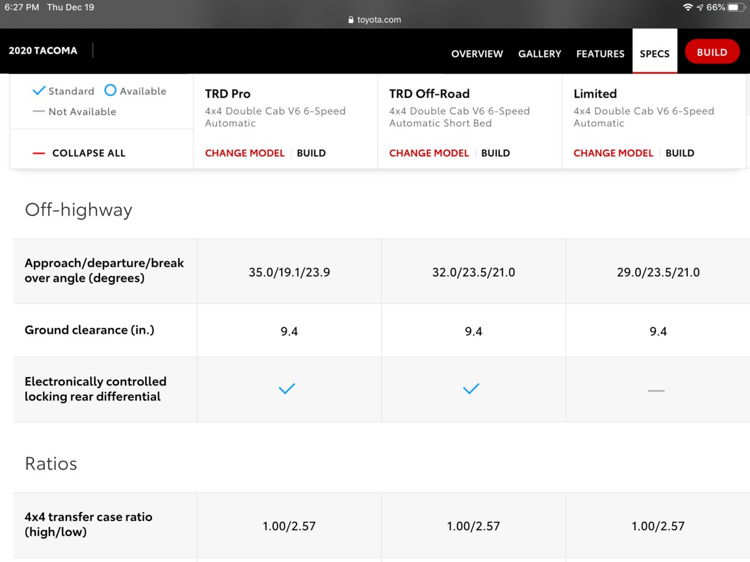Click the TRD Off-Road Short Bed description
Screen dimensions: 750x562
[459, 117]
